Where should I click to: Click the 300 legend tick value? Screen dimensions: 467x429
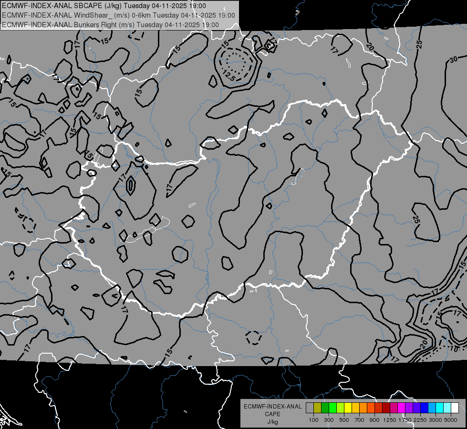(329, 420)
